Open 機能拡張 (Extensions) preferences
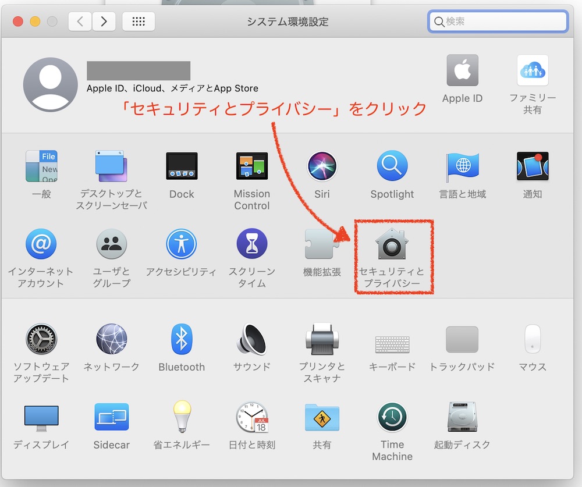The image size is (582, 487). point(322,244)
